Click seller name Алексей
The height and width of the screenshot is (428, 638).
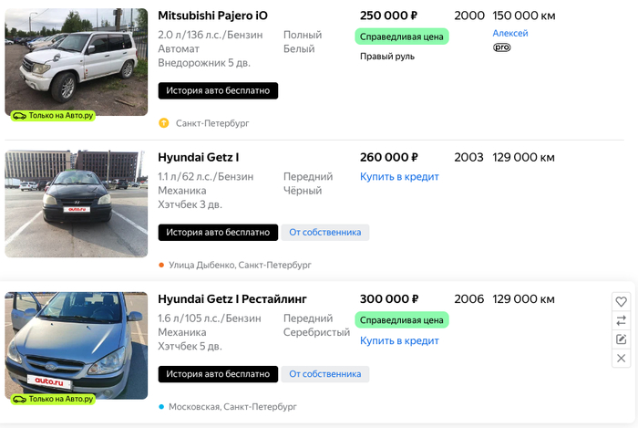click(509, 33)
